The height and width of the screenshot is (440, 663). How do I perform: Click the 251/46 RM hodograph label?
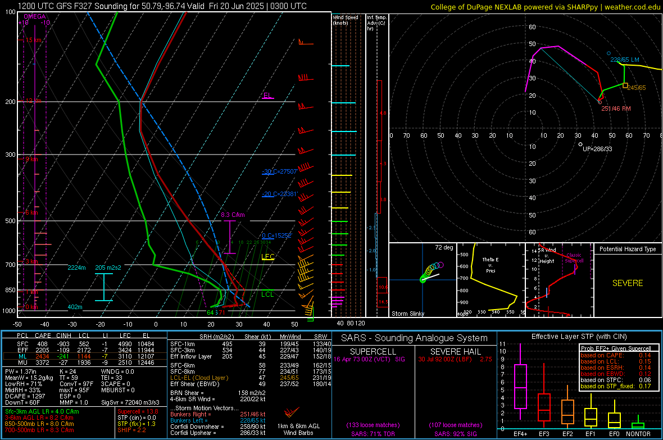click(x=616, y=108)
